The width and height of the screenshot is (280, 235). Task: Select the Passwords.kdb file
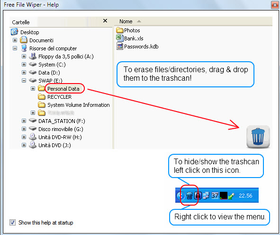click(137, 47)
